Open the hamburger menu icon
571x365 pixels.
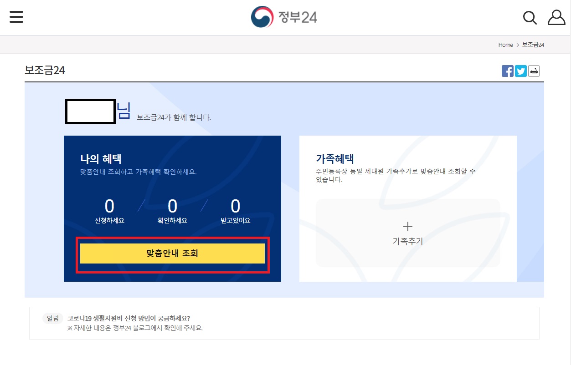point(16,17)
